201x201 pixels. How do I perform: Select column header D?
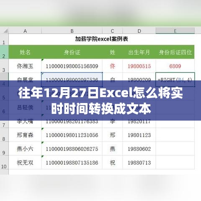pyautogui.click(x=139, y=31)
